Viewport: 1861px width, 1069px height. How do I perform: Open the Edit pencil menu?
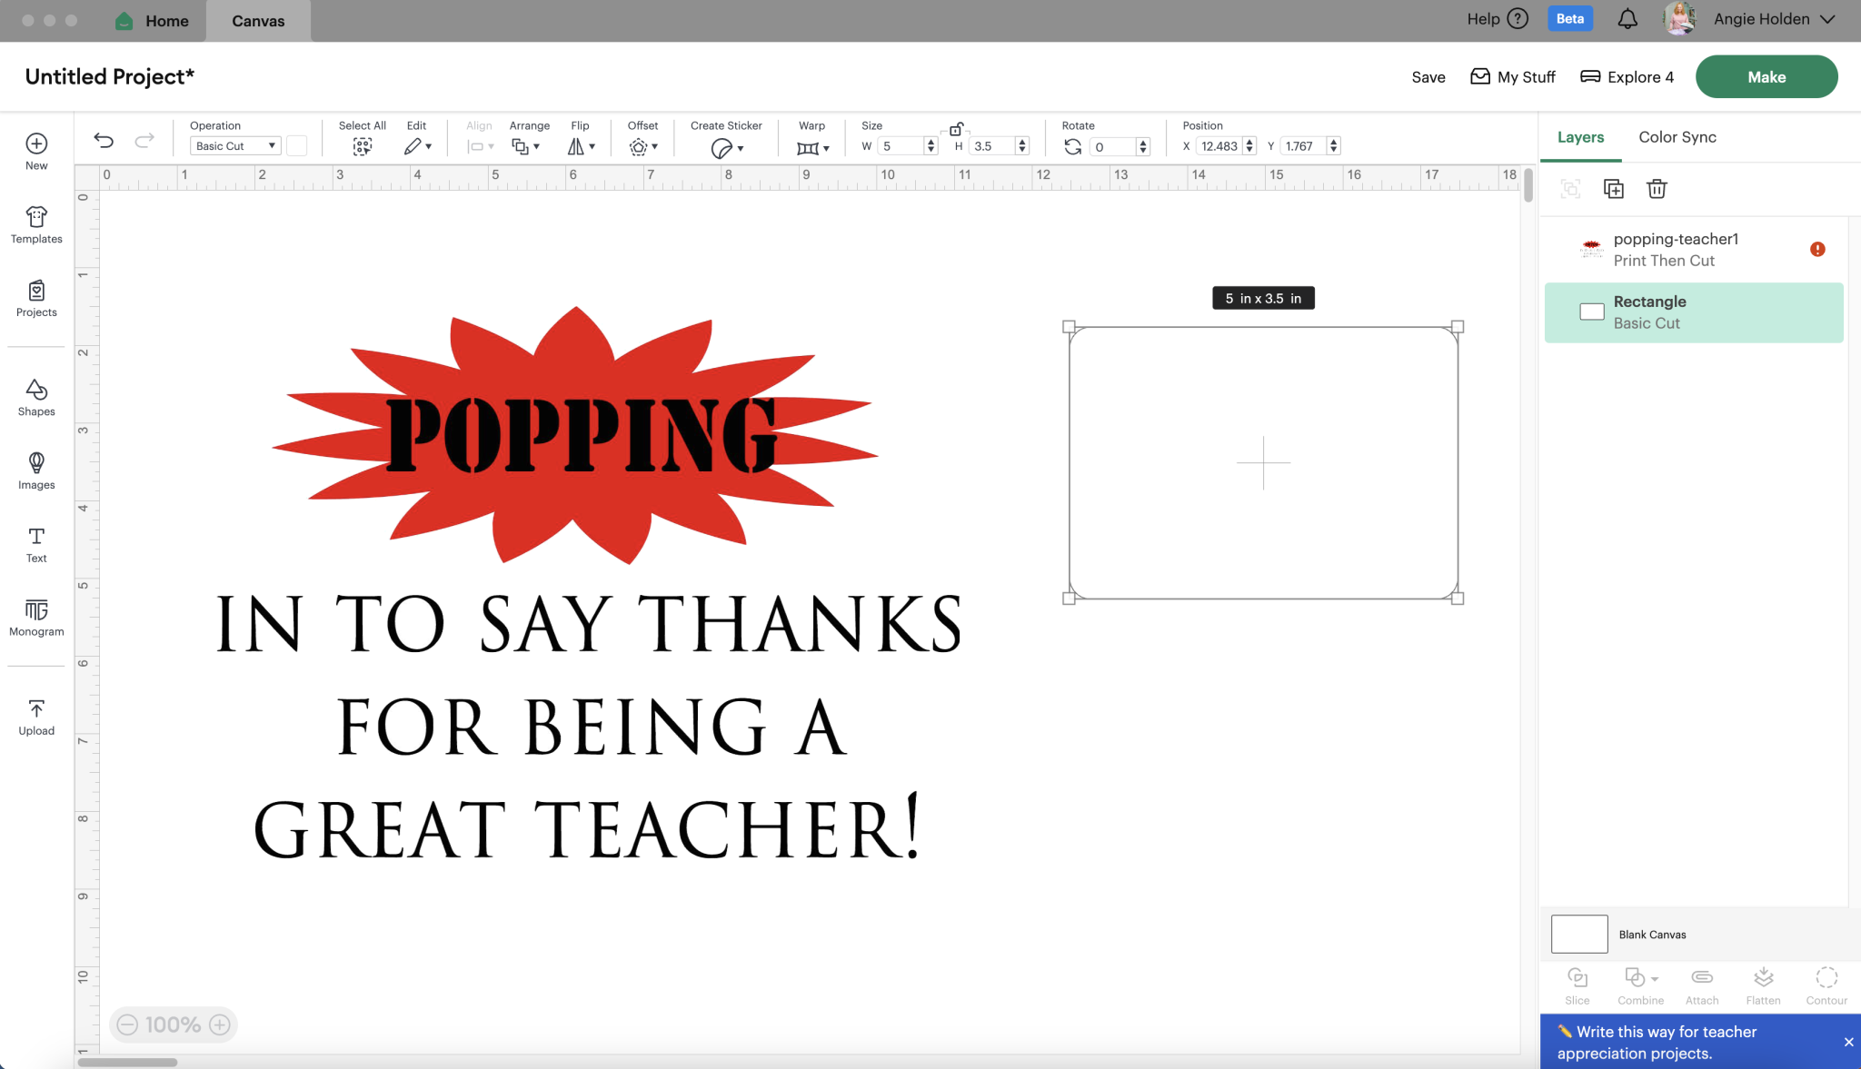tap(417, 146)
